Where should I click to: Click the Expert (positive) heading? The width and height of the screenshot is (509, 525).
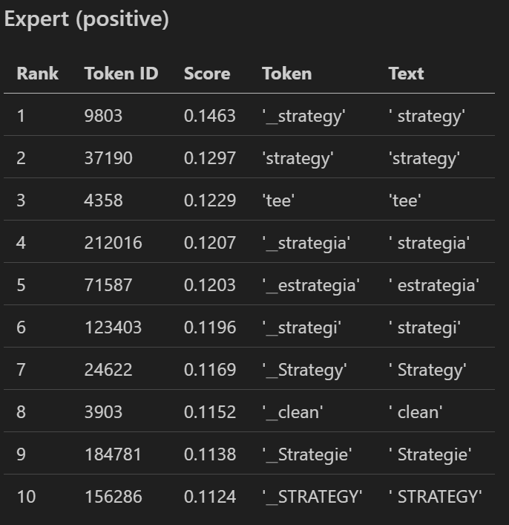[86, 19]
